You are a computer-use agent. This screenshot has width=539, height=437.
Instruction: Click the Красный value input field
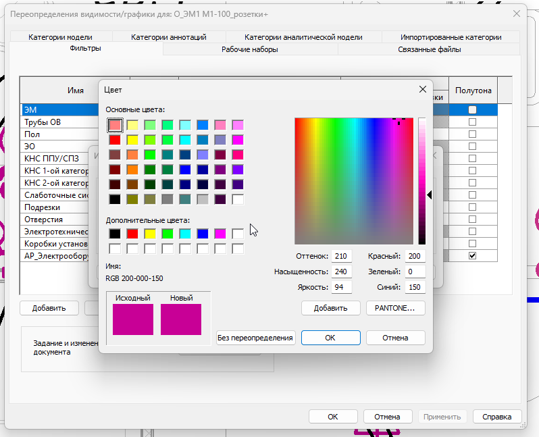415,256
